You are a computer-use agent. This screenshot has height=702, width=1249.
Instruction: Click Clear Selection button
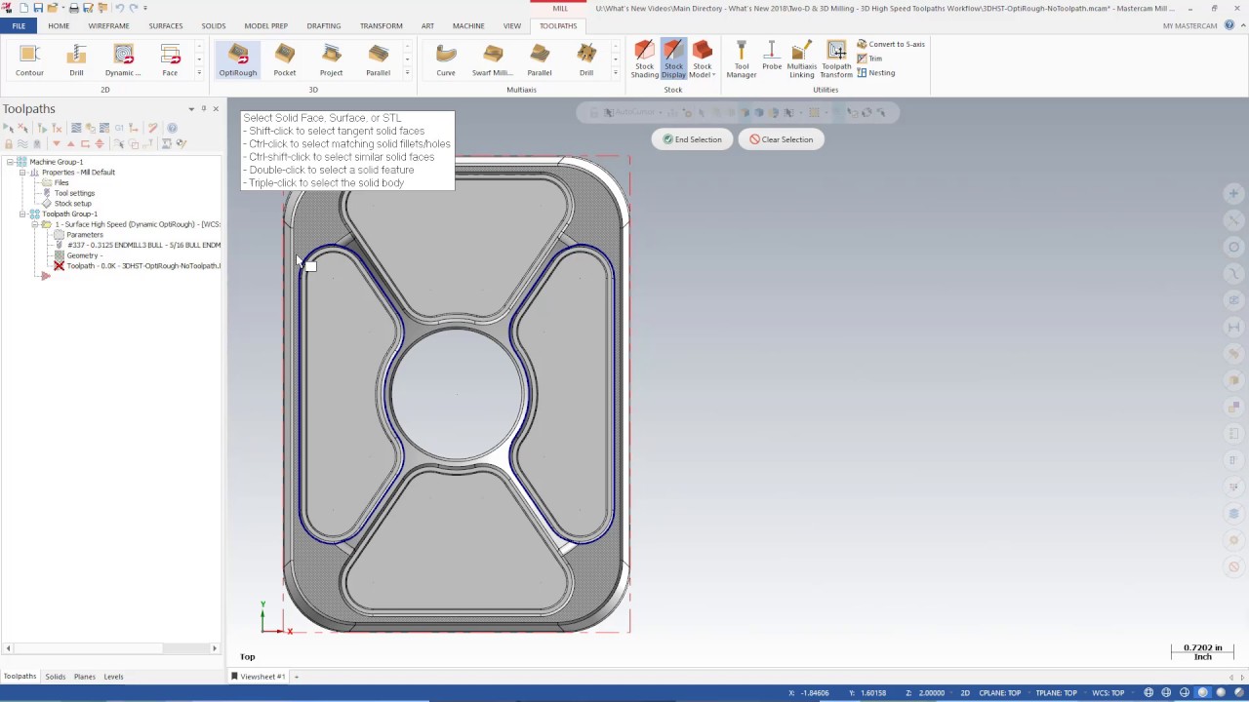pyautogui.click(x=781, y=139)
